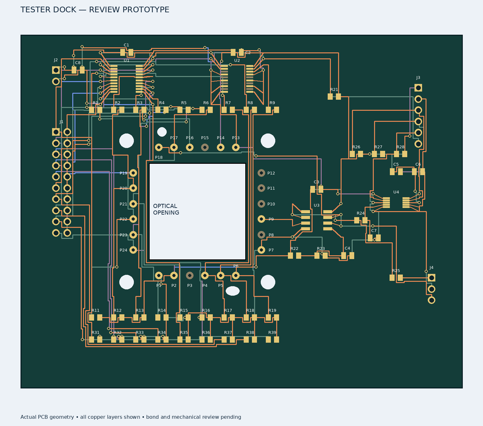Select the square pin 1 of header J1
Screen dimensions: 483x426
56,132
